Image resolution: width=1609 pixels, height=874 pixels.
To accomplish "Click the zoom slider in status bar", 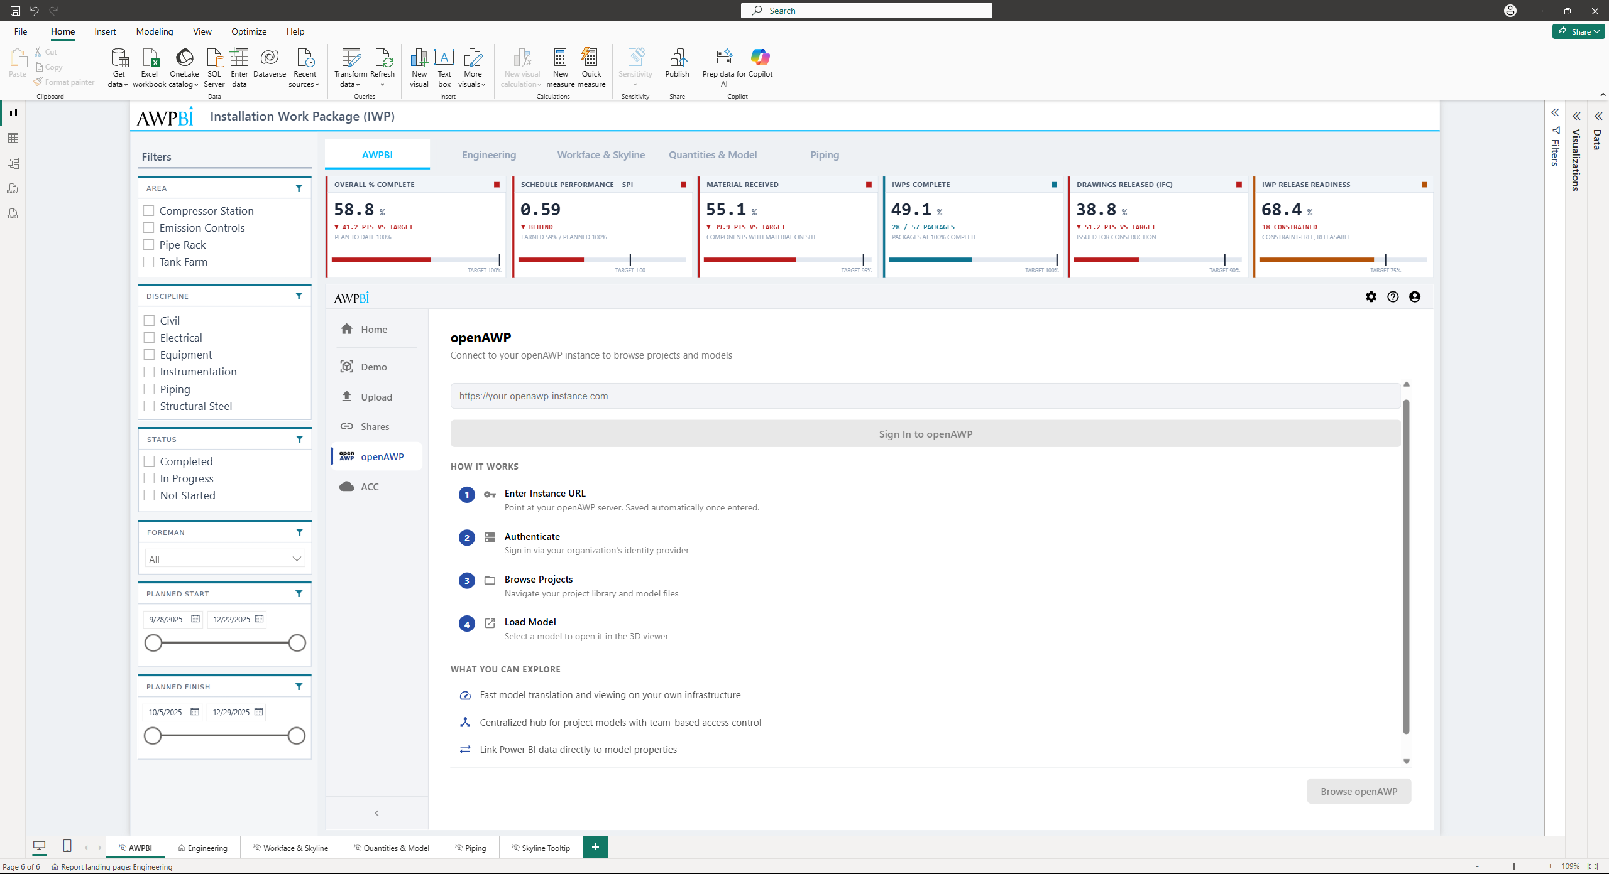I will [x=1513, y=866].
